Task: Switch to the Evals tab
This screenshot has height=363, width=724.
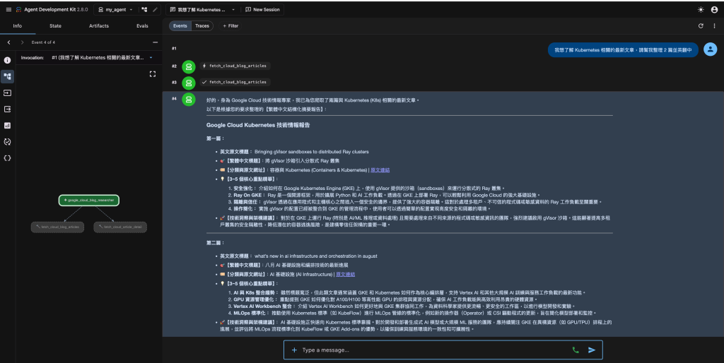Action: [142, 26]
